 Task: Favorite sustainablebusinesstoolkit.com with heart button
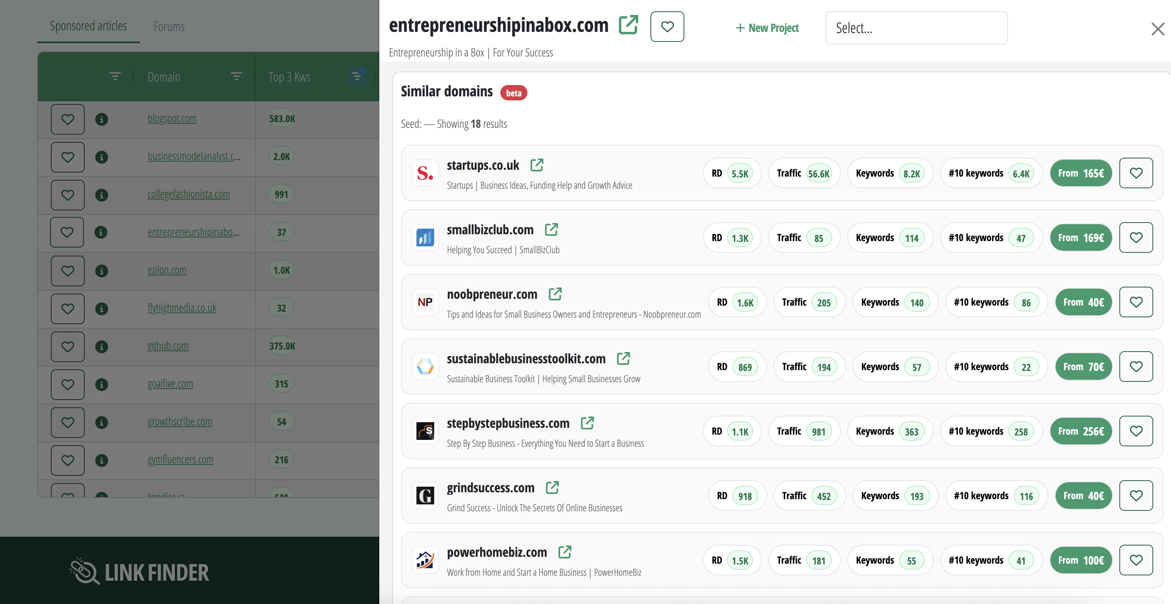(1135, 367)
